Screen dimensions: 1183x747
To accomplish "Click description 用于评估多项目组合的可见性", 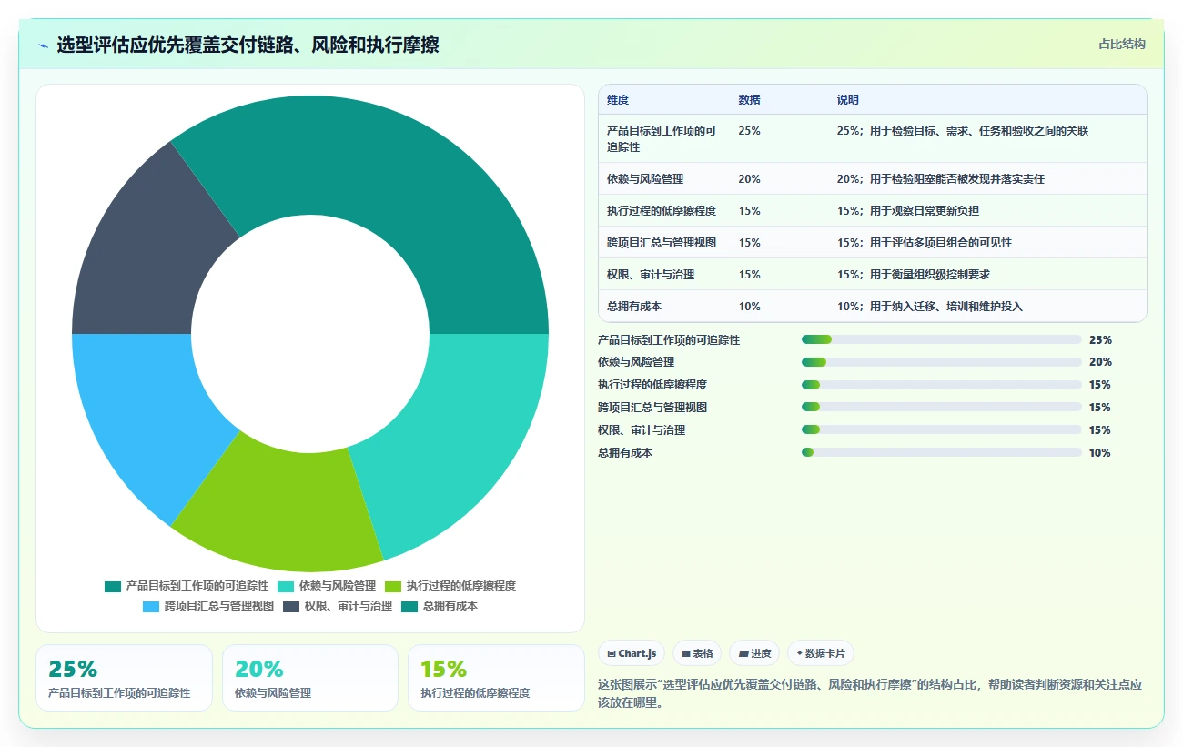I will point(941,243).
